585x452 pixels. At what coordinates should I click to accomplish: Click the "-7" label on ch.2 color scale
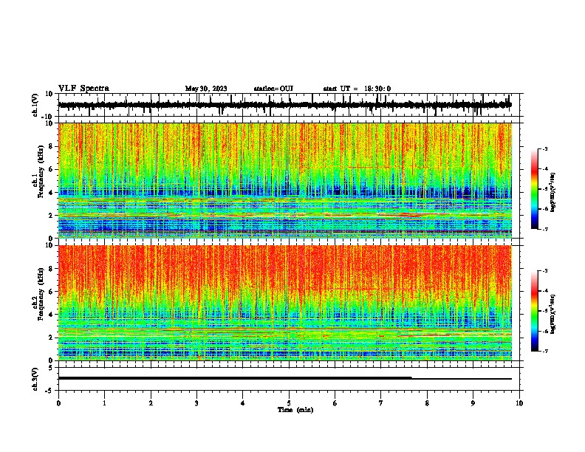pyautogui.click(x=545, y=352)
